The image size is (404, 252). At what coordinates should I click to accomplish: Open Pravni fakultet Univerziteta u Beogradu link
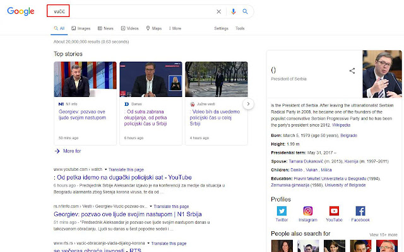tap(330, 178)
